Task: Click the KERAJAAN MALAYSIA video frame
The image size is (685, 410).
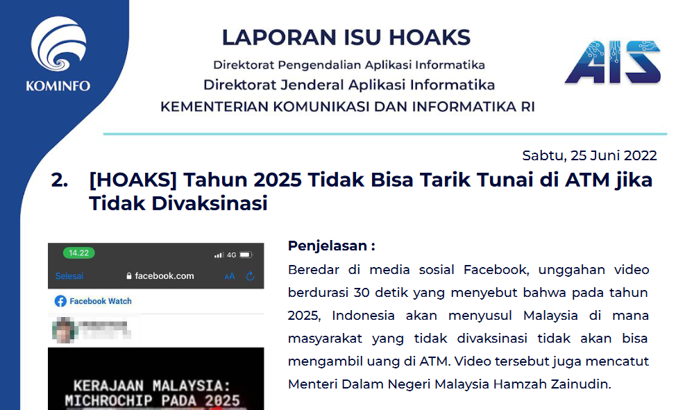Action: [x=156, y=379]
